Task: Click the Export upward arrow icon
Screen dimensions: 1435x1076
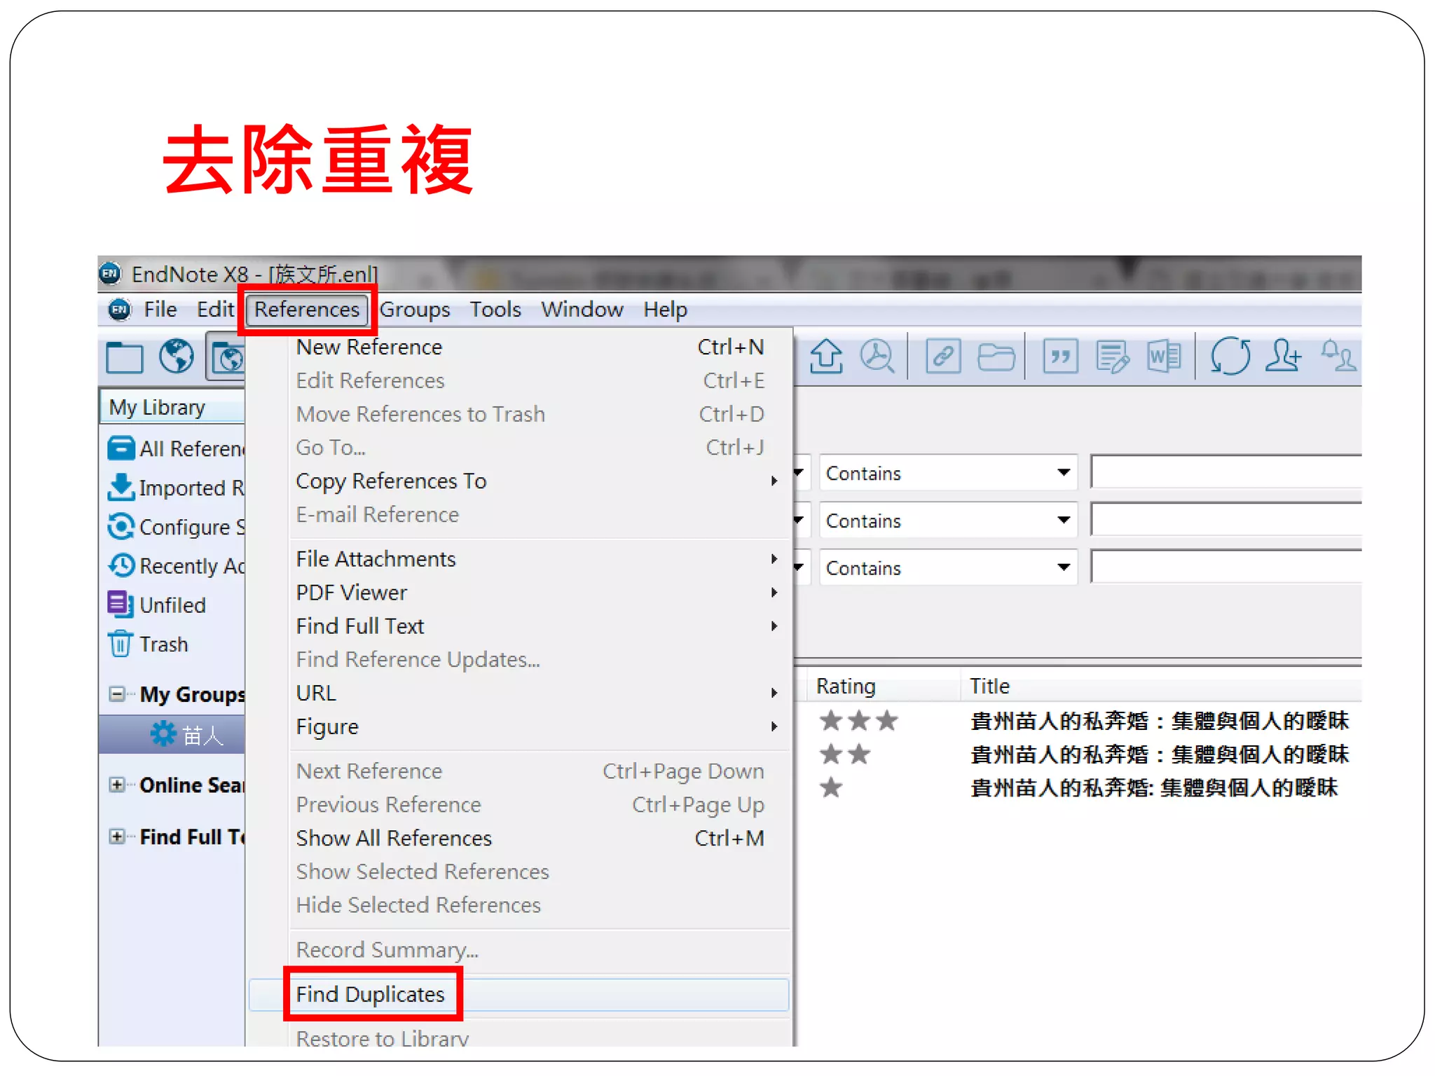Action: (826, 356)
